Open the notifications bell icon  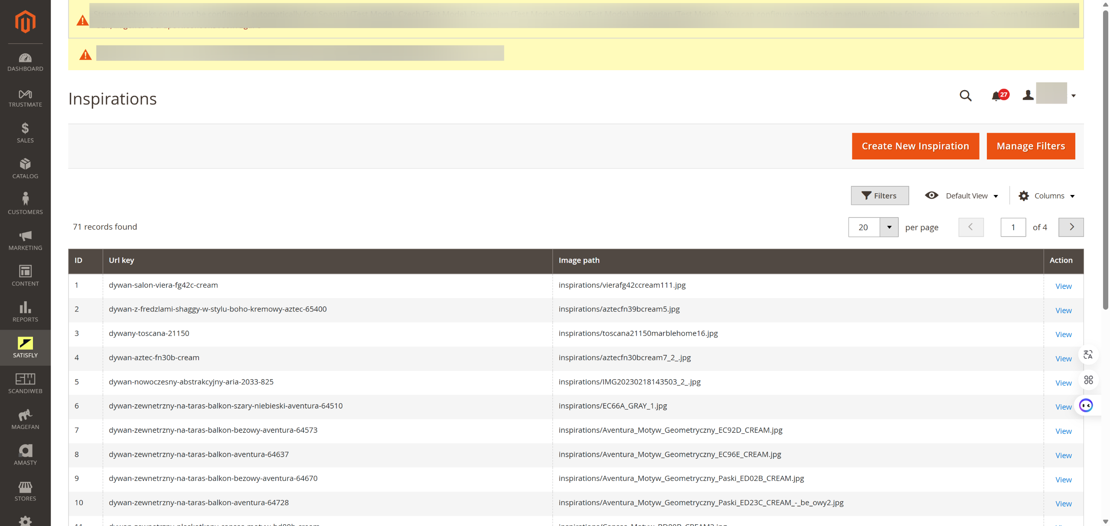[x=996, y=96]
